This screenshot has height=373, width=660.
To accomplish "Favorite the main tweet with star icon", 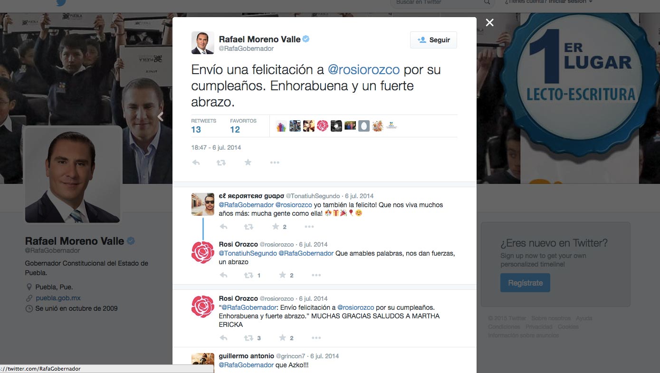I will point(248,163).
